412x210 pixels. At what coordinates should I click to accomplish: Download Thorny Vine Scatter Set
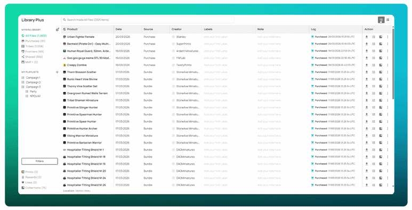[x=367, y=86]
